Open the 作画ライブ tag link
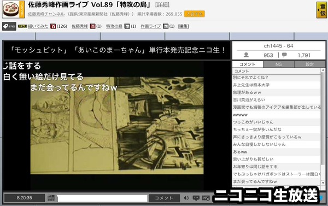 (x=151, y=26)
